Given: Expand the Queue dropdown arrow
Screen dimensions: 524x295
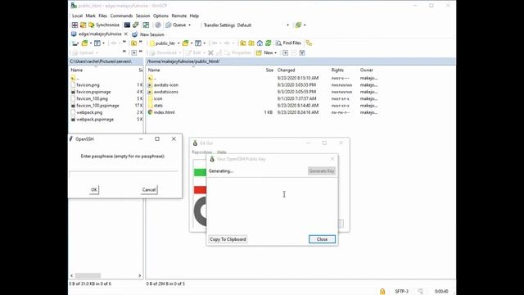Looking at the screenshot, I should pos(189,25).
